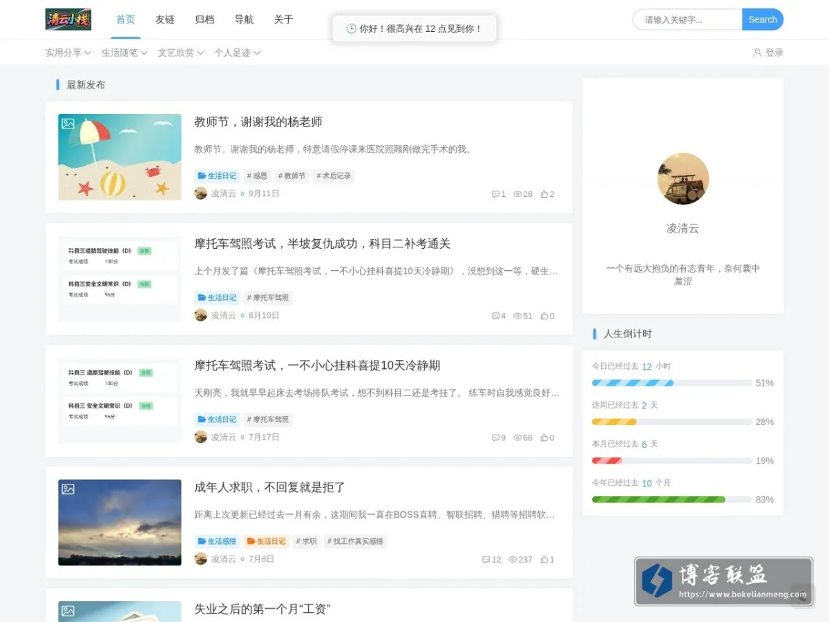Screen dimensions: 829x622
Task: Select the # 术后记录 tag
Action: click(334, 176)
